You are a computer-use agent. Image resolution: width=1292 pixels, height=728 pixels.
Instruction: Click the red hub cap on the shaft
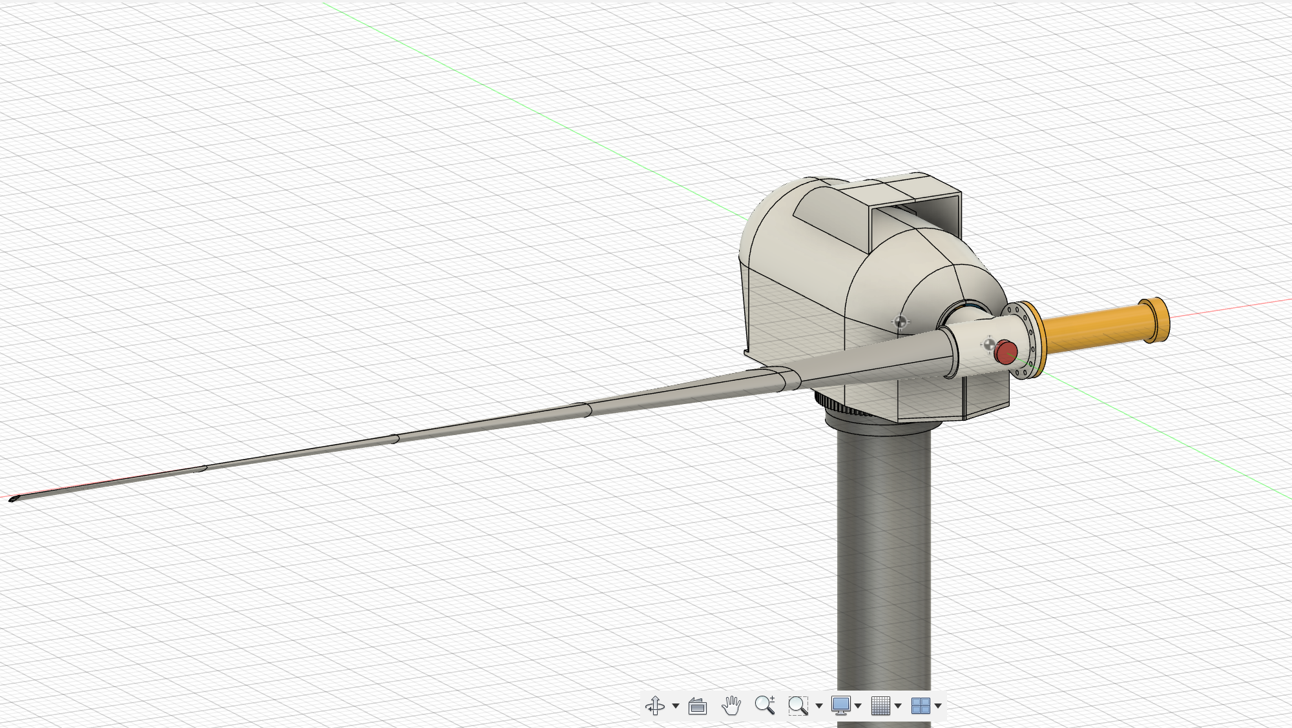pos(1006,352)
